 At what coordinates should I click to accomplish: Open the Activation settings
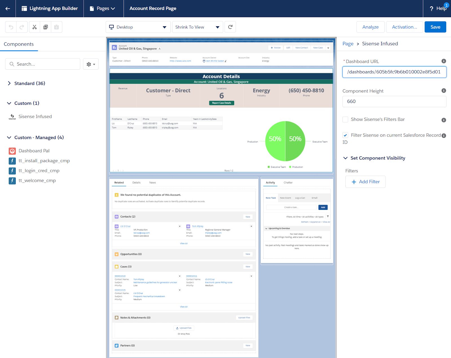point(404,27)
